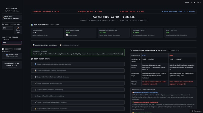
Task: Click the SOL/USD ticker entry
Action: point(132,12)
